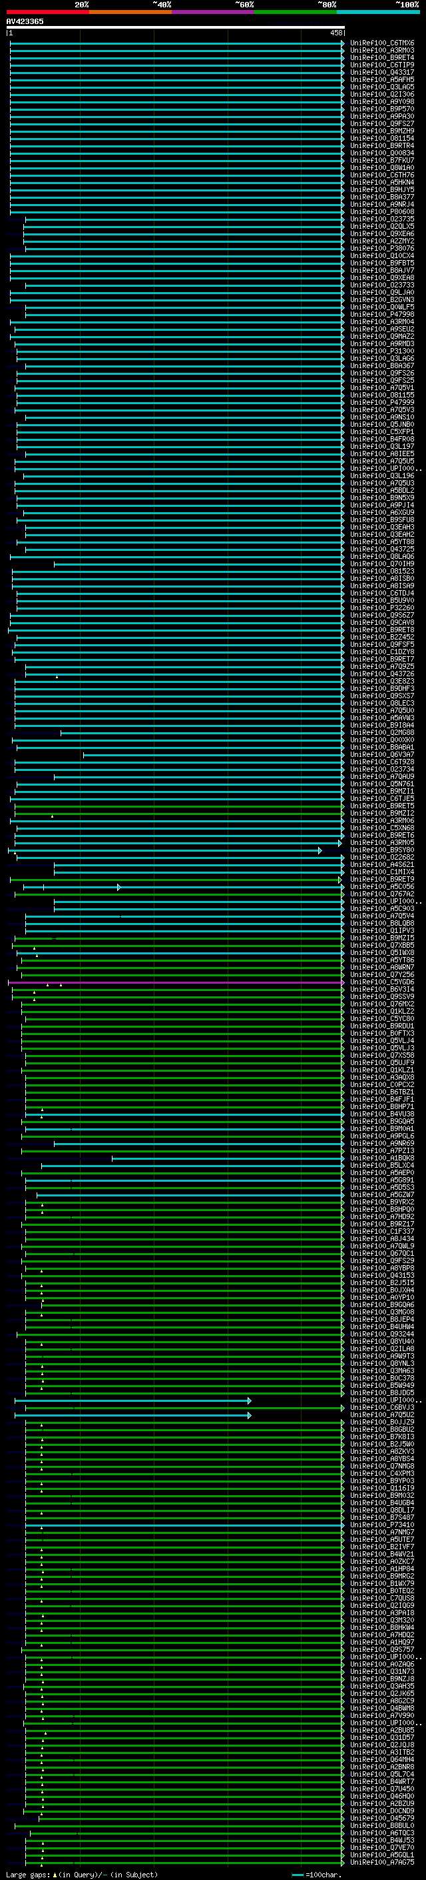The width and height of the screenshot is (426, 1880).
Task: Select hit UniRef100_Q9SSV9
Action: [x=381, y=997]
